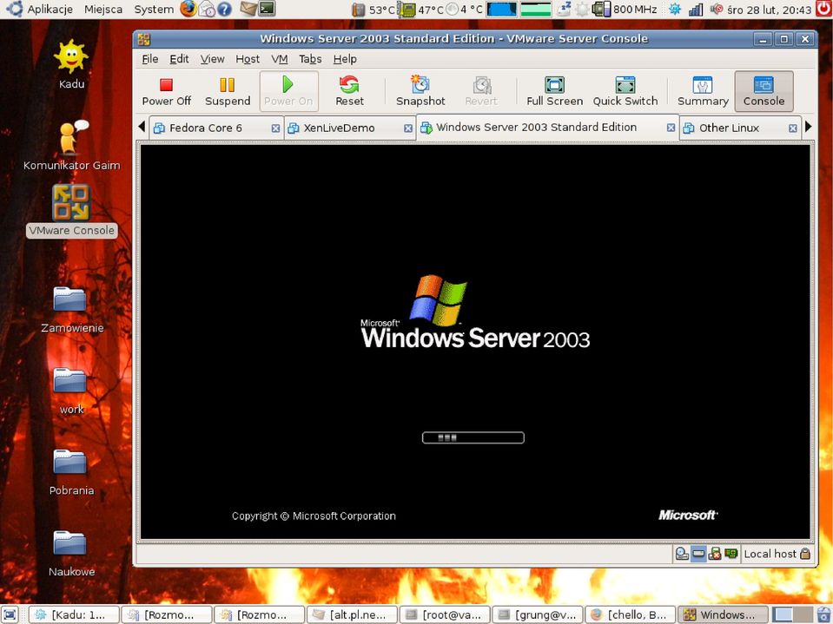Open the Host menu
Image resolution: width=833 pixels, height=624 pixels.
[x=248, y=59]
